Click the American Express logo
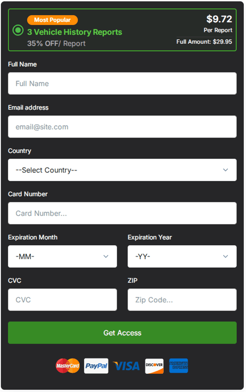Image resolution: width=246 pixels, height=392 pixels. (x=178, y=366)
